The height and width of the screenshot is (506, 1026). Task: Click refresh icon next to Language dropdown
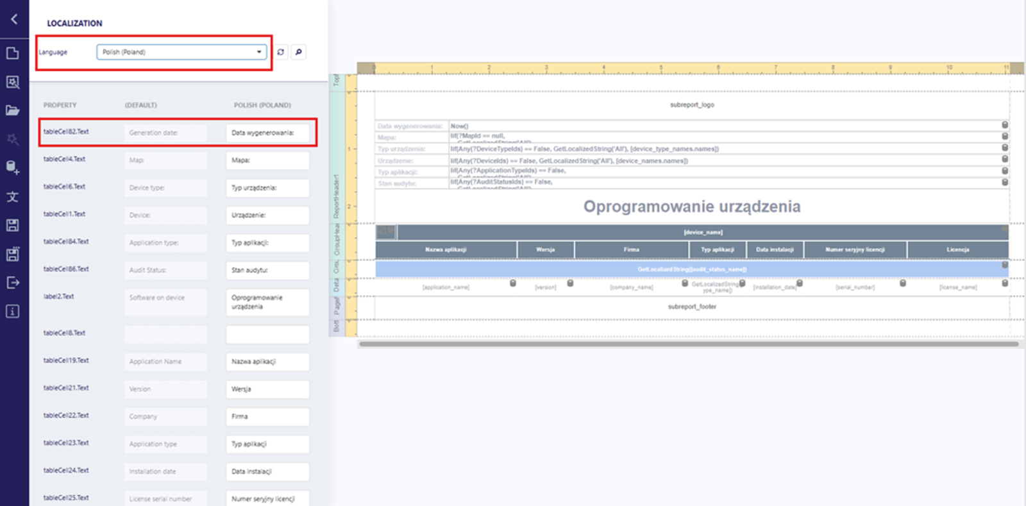pos(281,52)
